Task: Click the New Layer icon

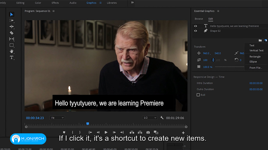Action: 266,40
